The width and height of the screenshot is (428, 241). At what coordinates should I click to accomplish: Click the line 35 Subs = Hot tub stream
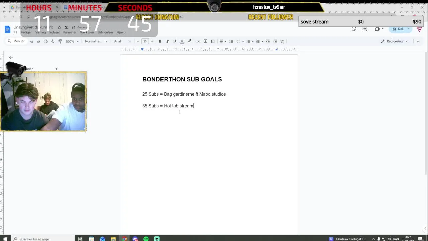(x=168, y=106)
